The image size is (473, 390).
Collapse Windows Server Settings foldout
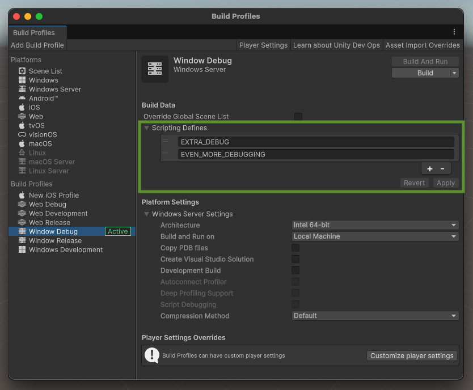coord(146,214)
